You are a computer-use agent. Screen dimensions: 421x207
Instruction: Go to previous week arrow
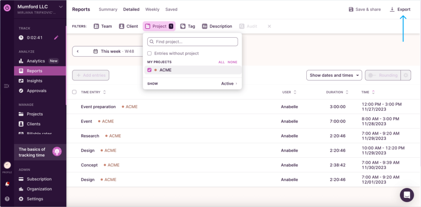click(78, 51)
